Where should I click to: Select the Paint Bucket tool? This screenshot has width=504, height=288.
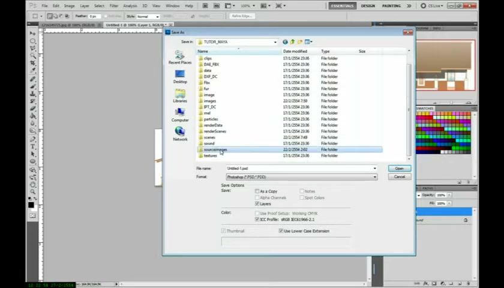coord(33,116)
